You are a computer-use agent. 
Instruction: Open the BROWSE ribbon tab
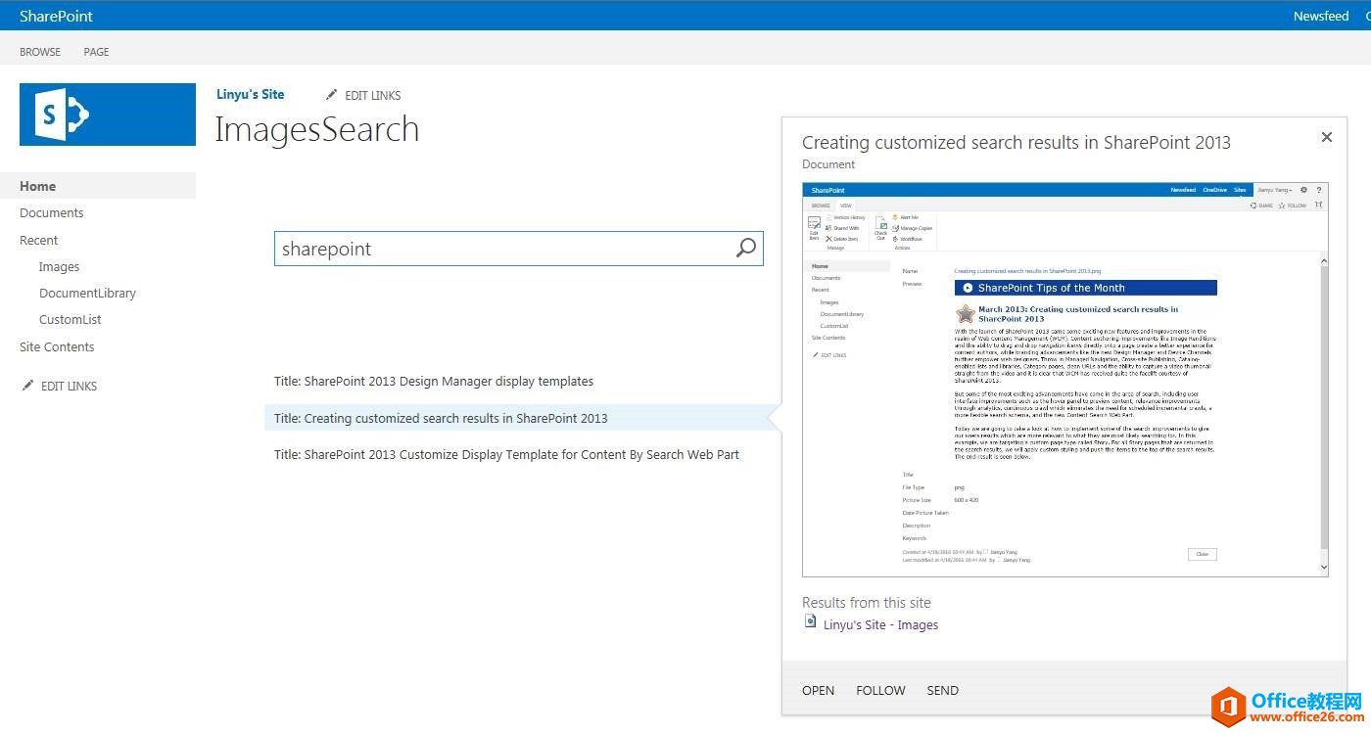click(40, 52)
